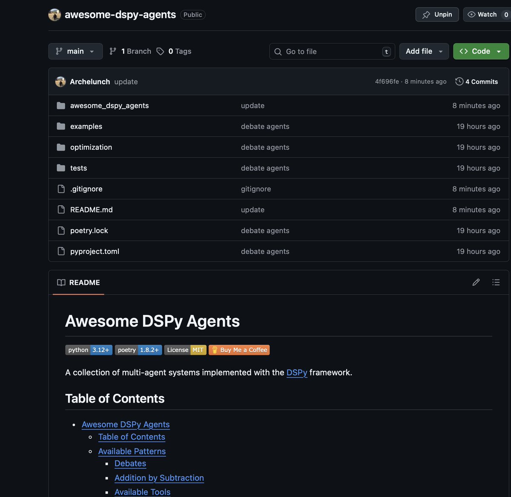Click the folder icon for examples
This screenshot has width=511, height=497.
click(61, 126)
